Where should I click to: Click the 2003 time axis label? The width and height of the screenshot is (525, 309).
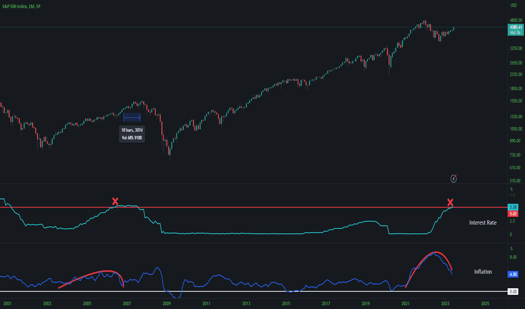[47, 303]
